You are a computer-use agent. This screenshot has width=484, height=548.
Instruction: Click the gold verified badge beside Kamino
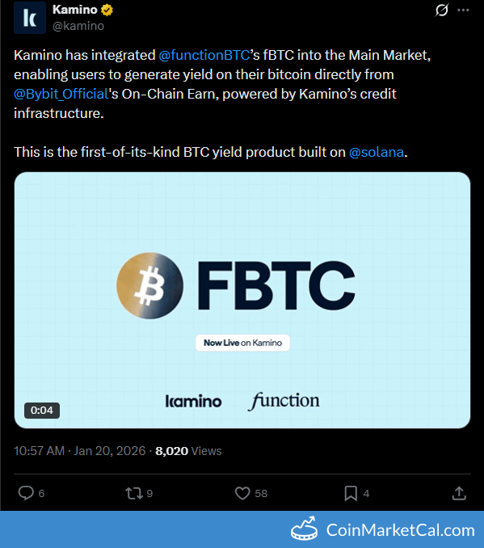(107, 10)
